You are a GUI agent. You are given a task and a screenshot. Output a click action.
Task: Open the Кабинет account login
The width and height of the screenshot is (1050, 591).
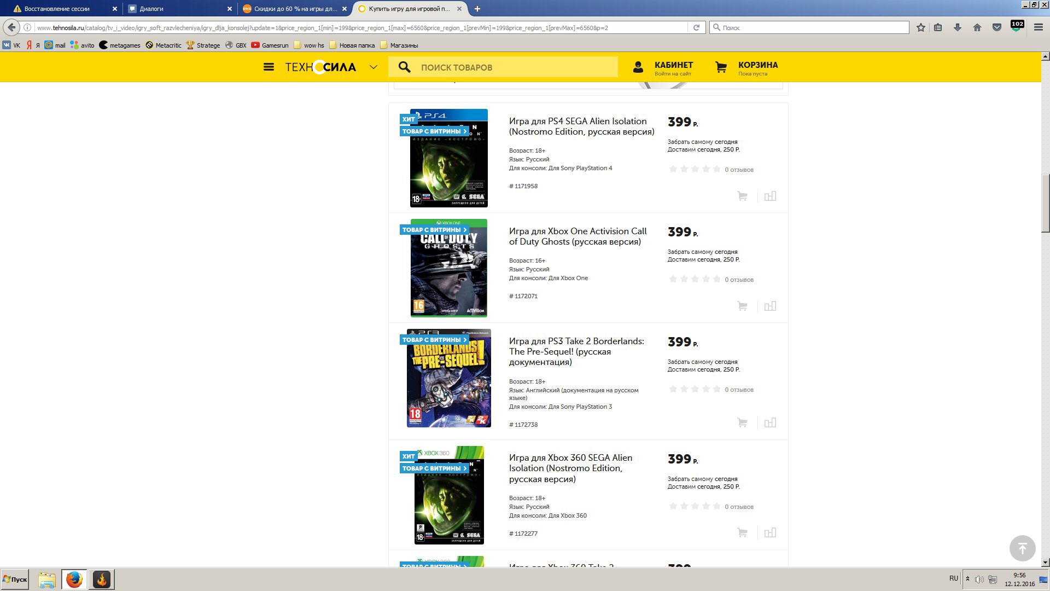click(663, 68)
